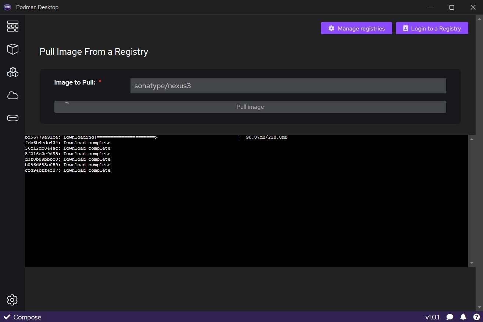Click the page scrollbar down arrow
The width and height of the screenshot is (483, 322).
pyautogui.click(x=479, y=307)
